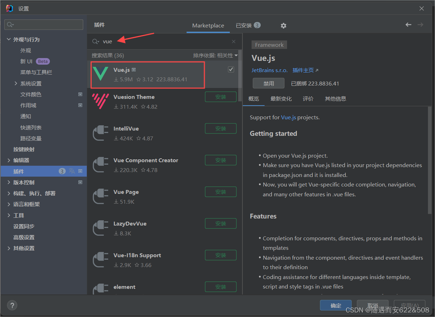Open the Vue.js plugin logo icon

(x=101, y=74)
